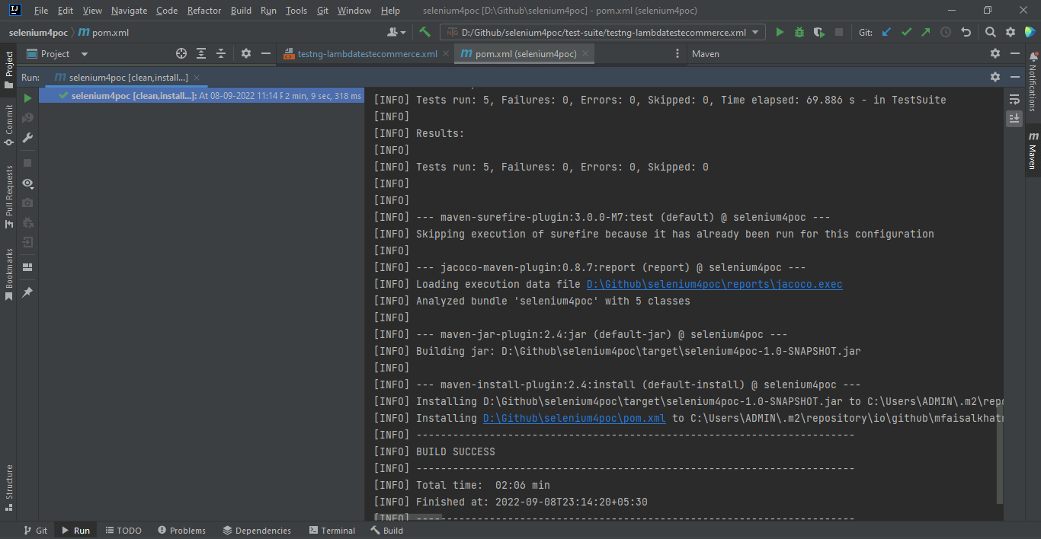This screenshot has width=1041, height=539.
Task: Pin the Run tab using the pin icon
Action: click(27, 292)
